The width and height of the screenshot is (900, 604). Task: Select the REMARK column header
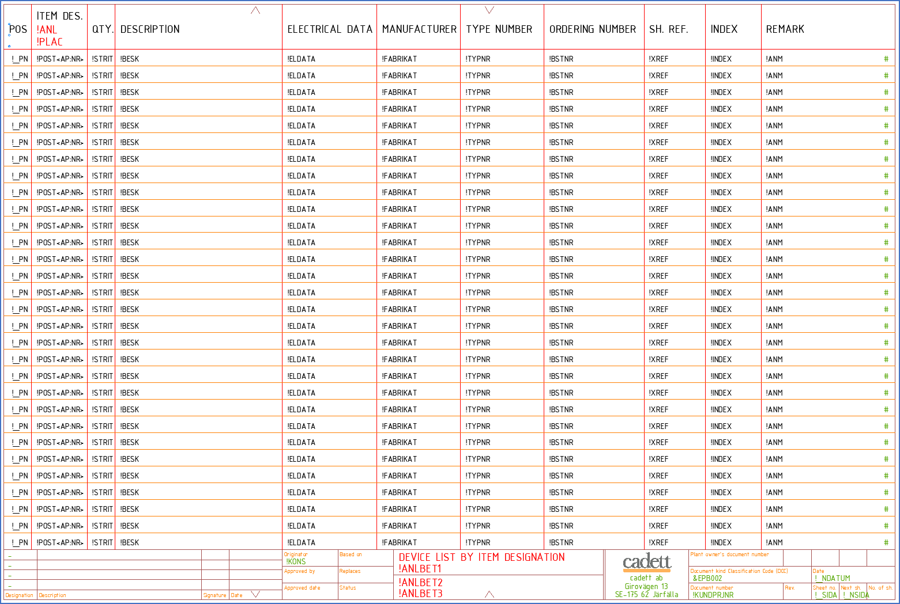pyautogui.click(x=785, y=29)
